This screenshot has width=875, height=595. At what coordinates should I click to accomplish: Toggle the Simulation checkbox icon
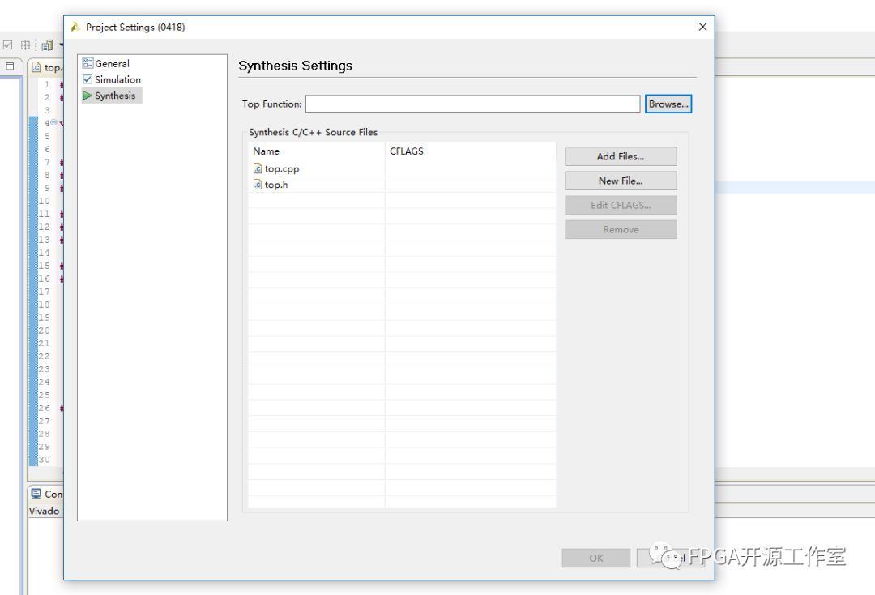tap(87, 79)
